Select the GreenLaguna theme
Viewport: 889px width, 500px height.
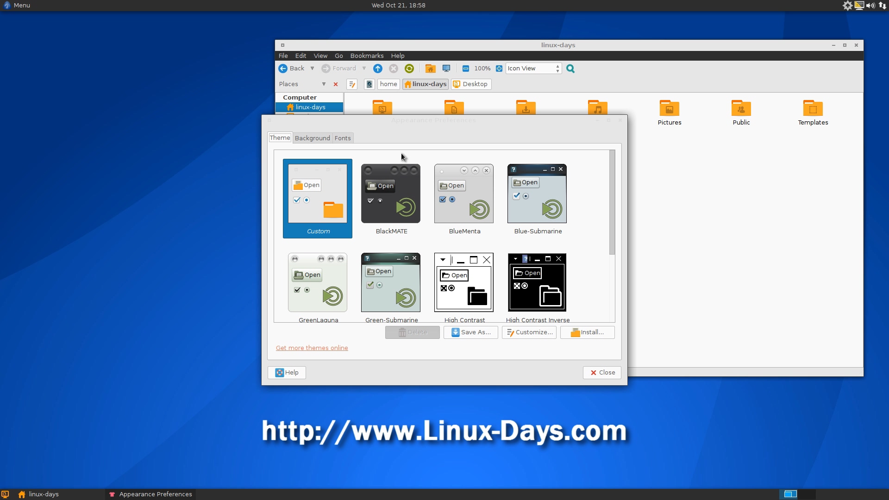(318, 287)
